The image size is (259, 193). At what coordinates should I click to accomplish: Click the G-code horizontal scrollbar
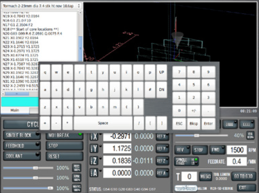click(20, 94)
